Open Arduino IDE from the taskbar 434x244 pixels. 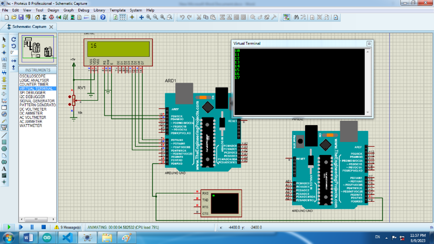pos(47,238)
